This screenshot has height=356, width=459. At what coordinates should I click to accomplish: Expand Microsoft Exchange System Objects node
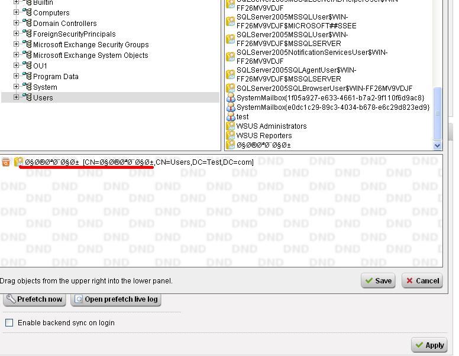[x=16, y=55]
